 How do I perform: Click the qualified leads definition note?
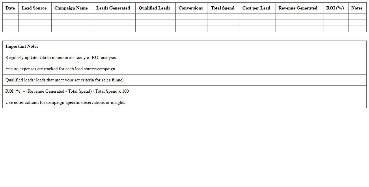(x=65, y=80)
